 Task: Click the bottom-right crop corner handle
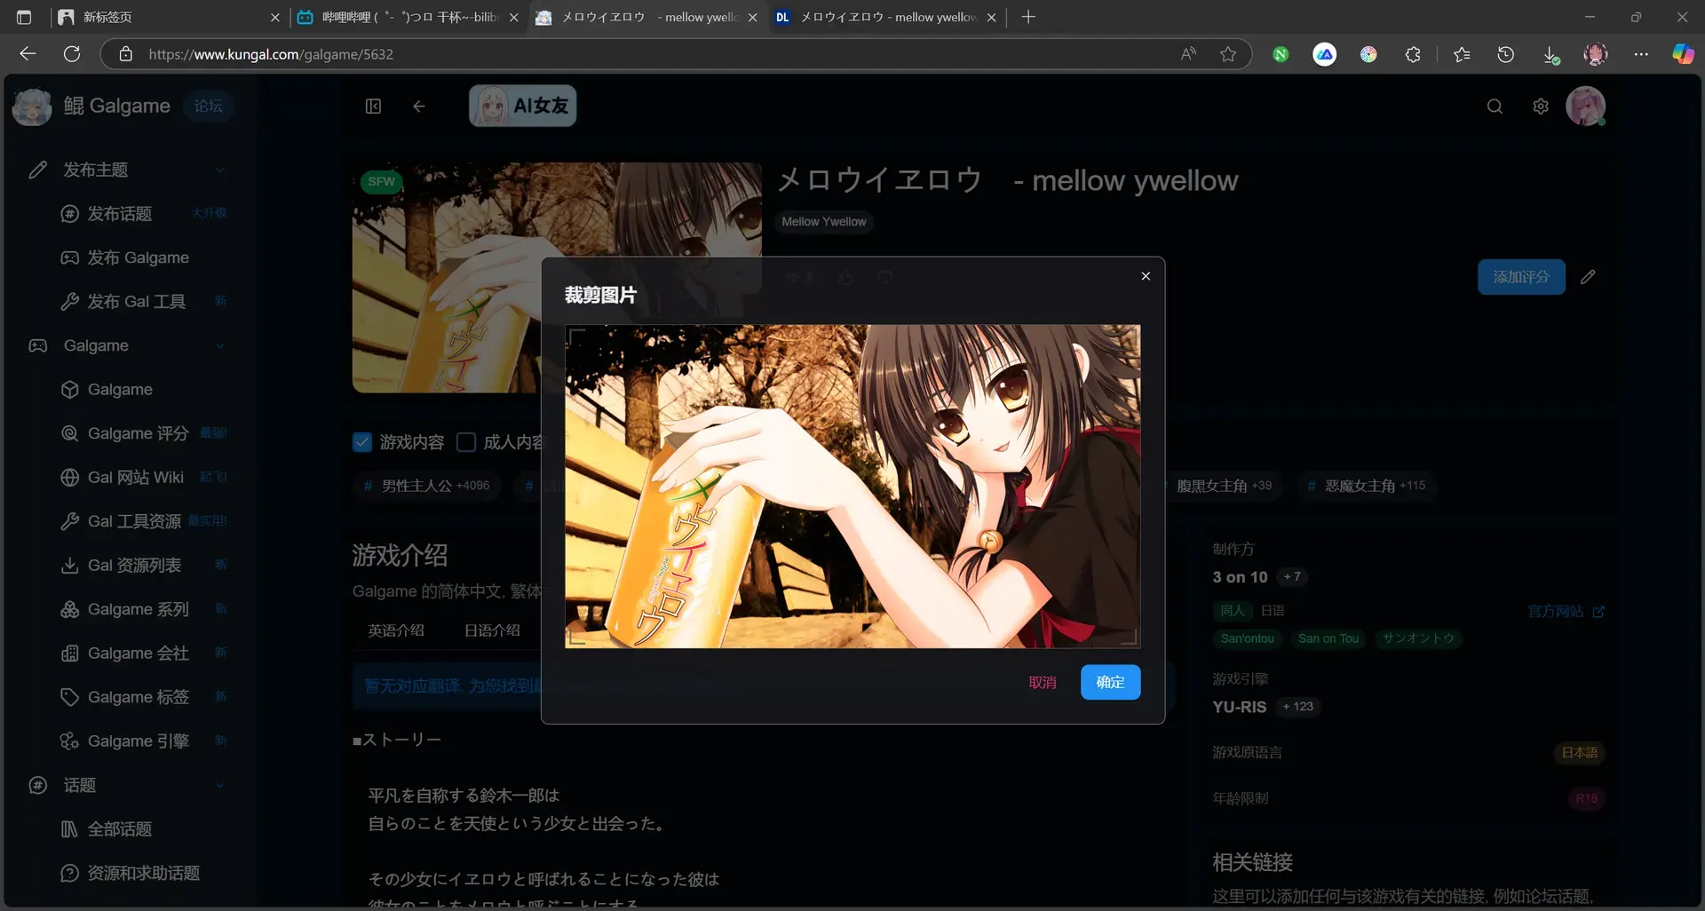[x=1130, y=637]
